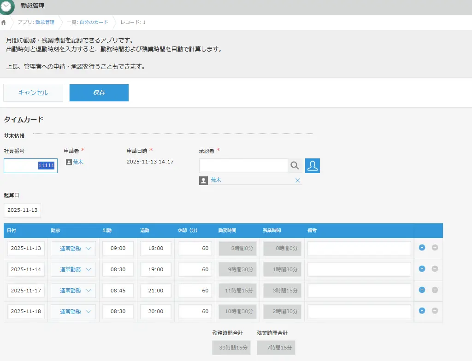Click the search magnifier in approver field
472x361 pixels.
coord(295,166)
